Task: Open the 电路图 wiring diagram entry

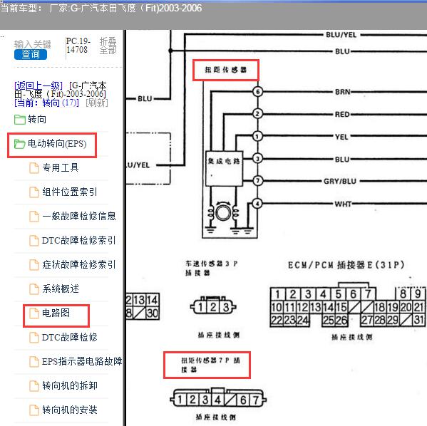Action: coord(56,313)
